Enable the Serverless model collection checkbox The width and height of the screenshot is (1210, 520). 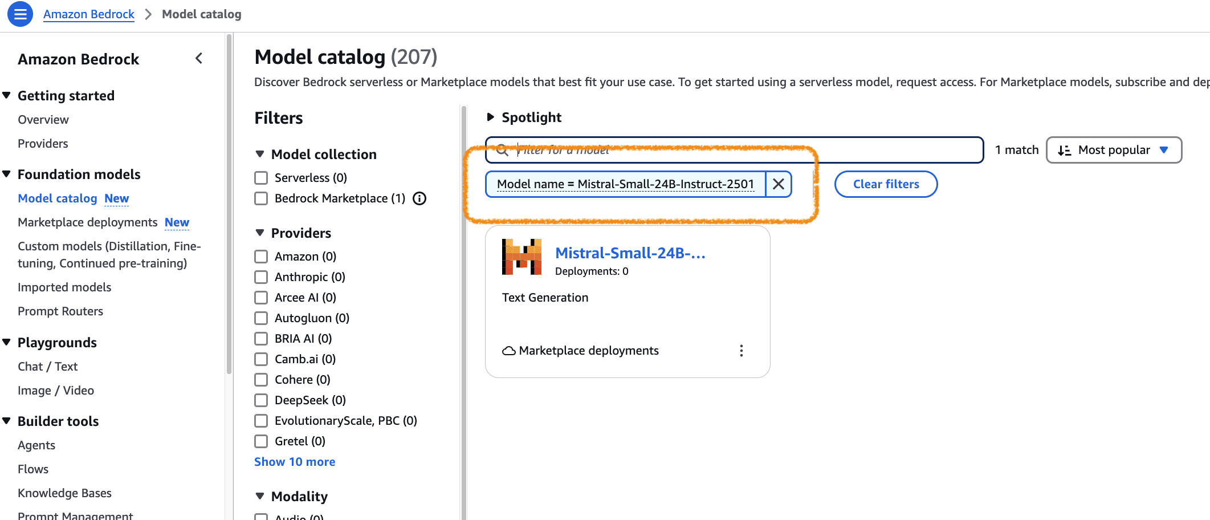pyautogui.click(x=261, y=177)
